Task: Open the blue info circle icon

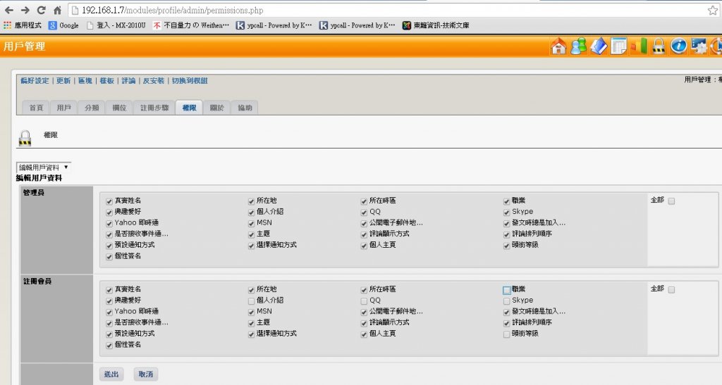Action: click(x=679, y=46)
